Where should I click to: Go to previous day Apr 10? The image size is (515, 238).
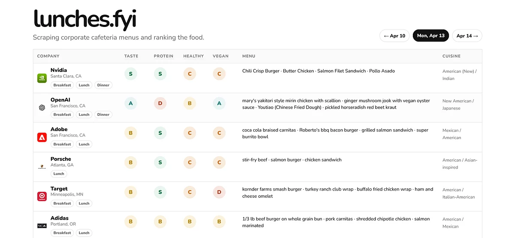394,36
